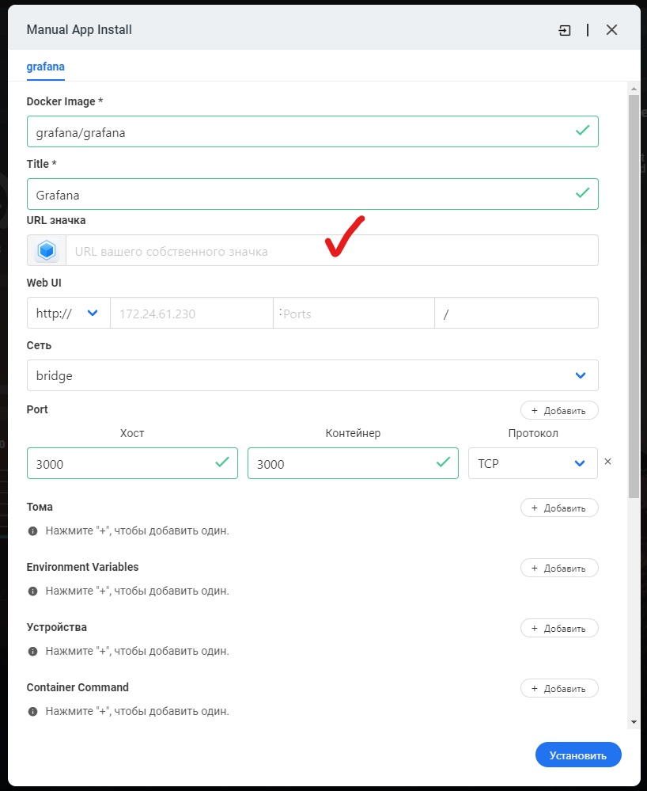Add a new Environment Variable
647x791 pixels.
pyautogui.click(x=559, y=569)
